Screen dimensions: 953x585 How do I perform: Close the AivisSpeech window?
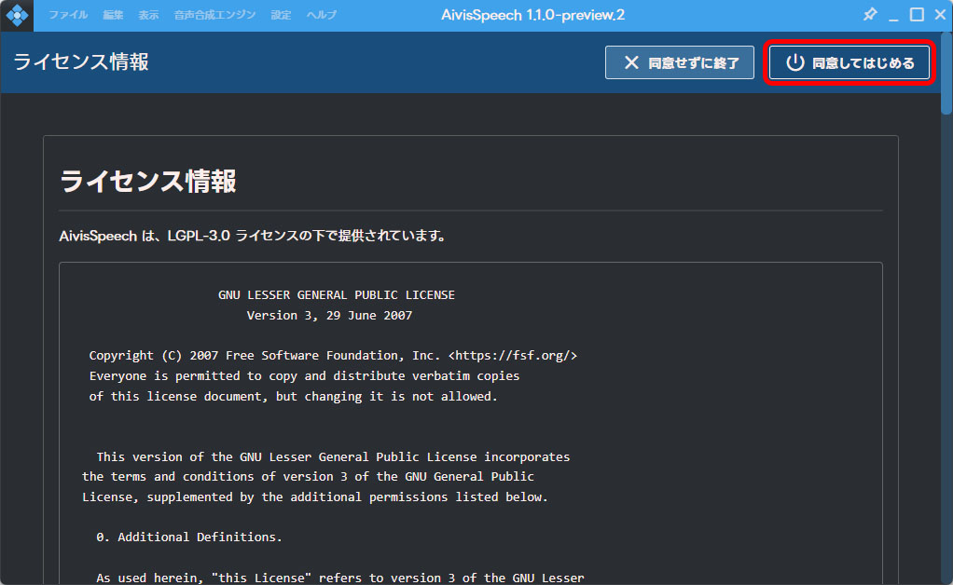click(x=940, y=15)
